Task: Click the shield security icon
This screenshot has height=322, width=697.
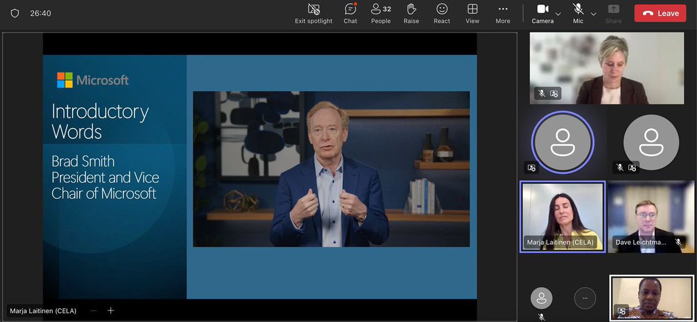Action: point(15,13)
